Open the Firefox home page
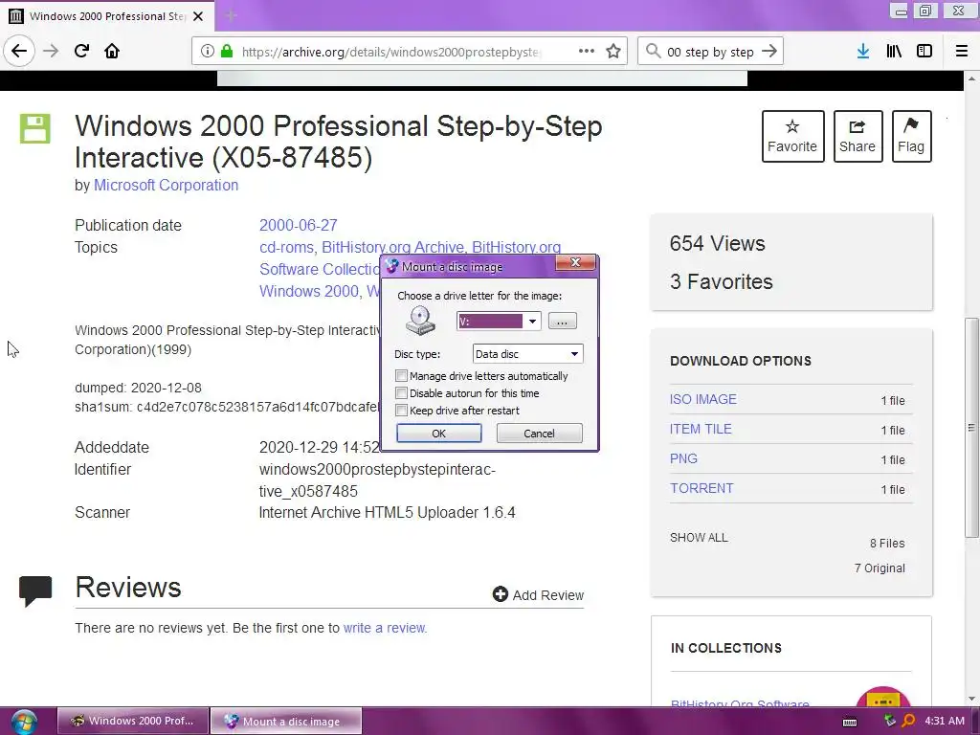This screenshot has width=980, height=735. [x=112, y=51]
